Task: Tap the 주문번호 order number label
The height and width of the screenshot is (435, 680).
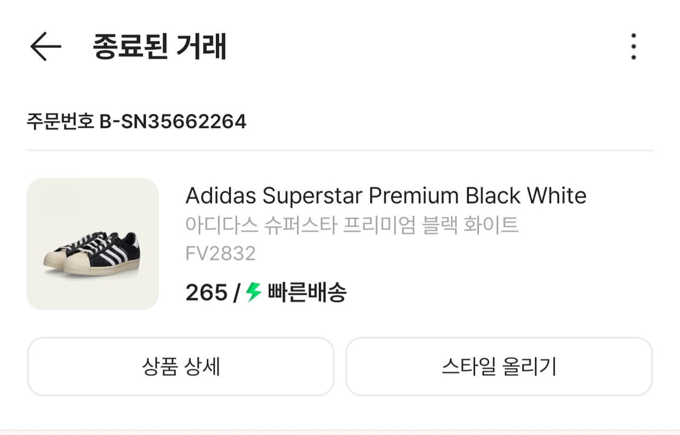Action: pyautogui.click(x=60, y=121)
